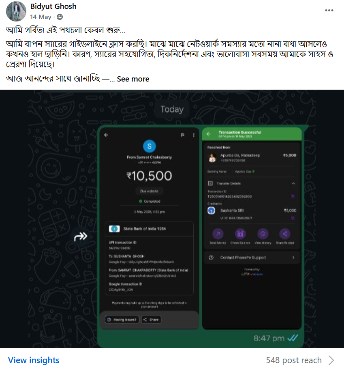The height and width of the screenshot is (370, 344).
Task: Click the WhatsApp forward arrow icon
Action: [x=81, y=236]
